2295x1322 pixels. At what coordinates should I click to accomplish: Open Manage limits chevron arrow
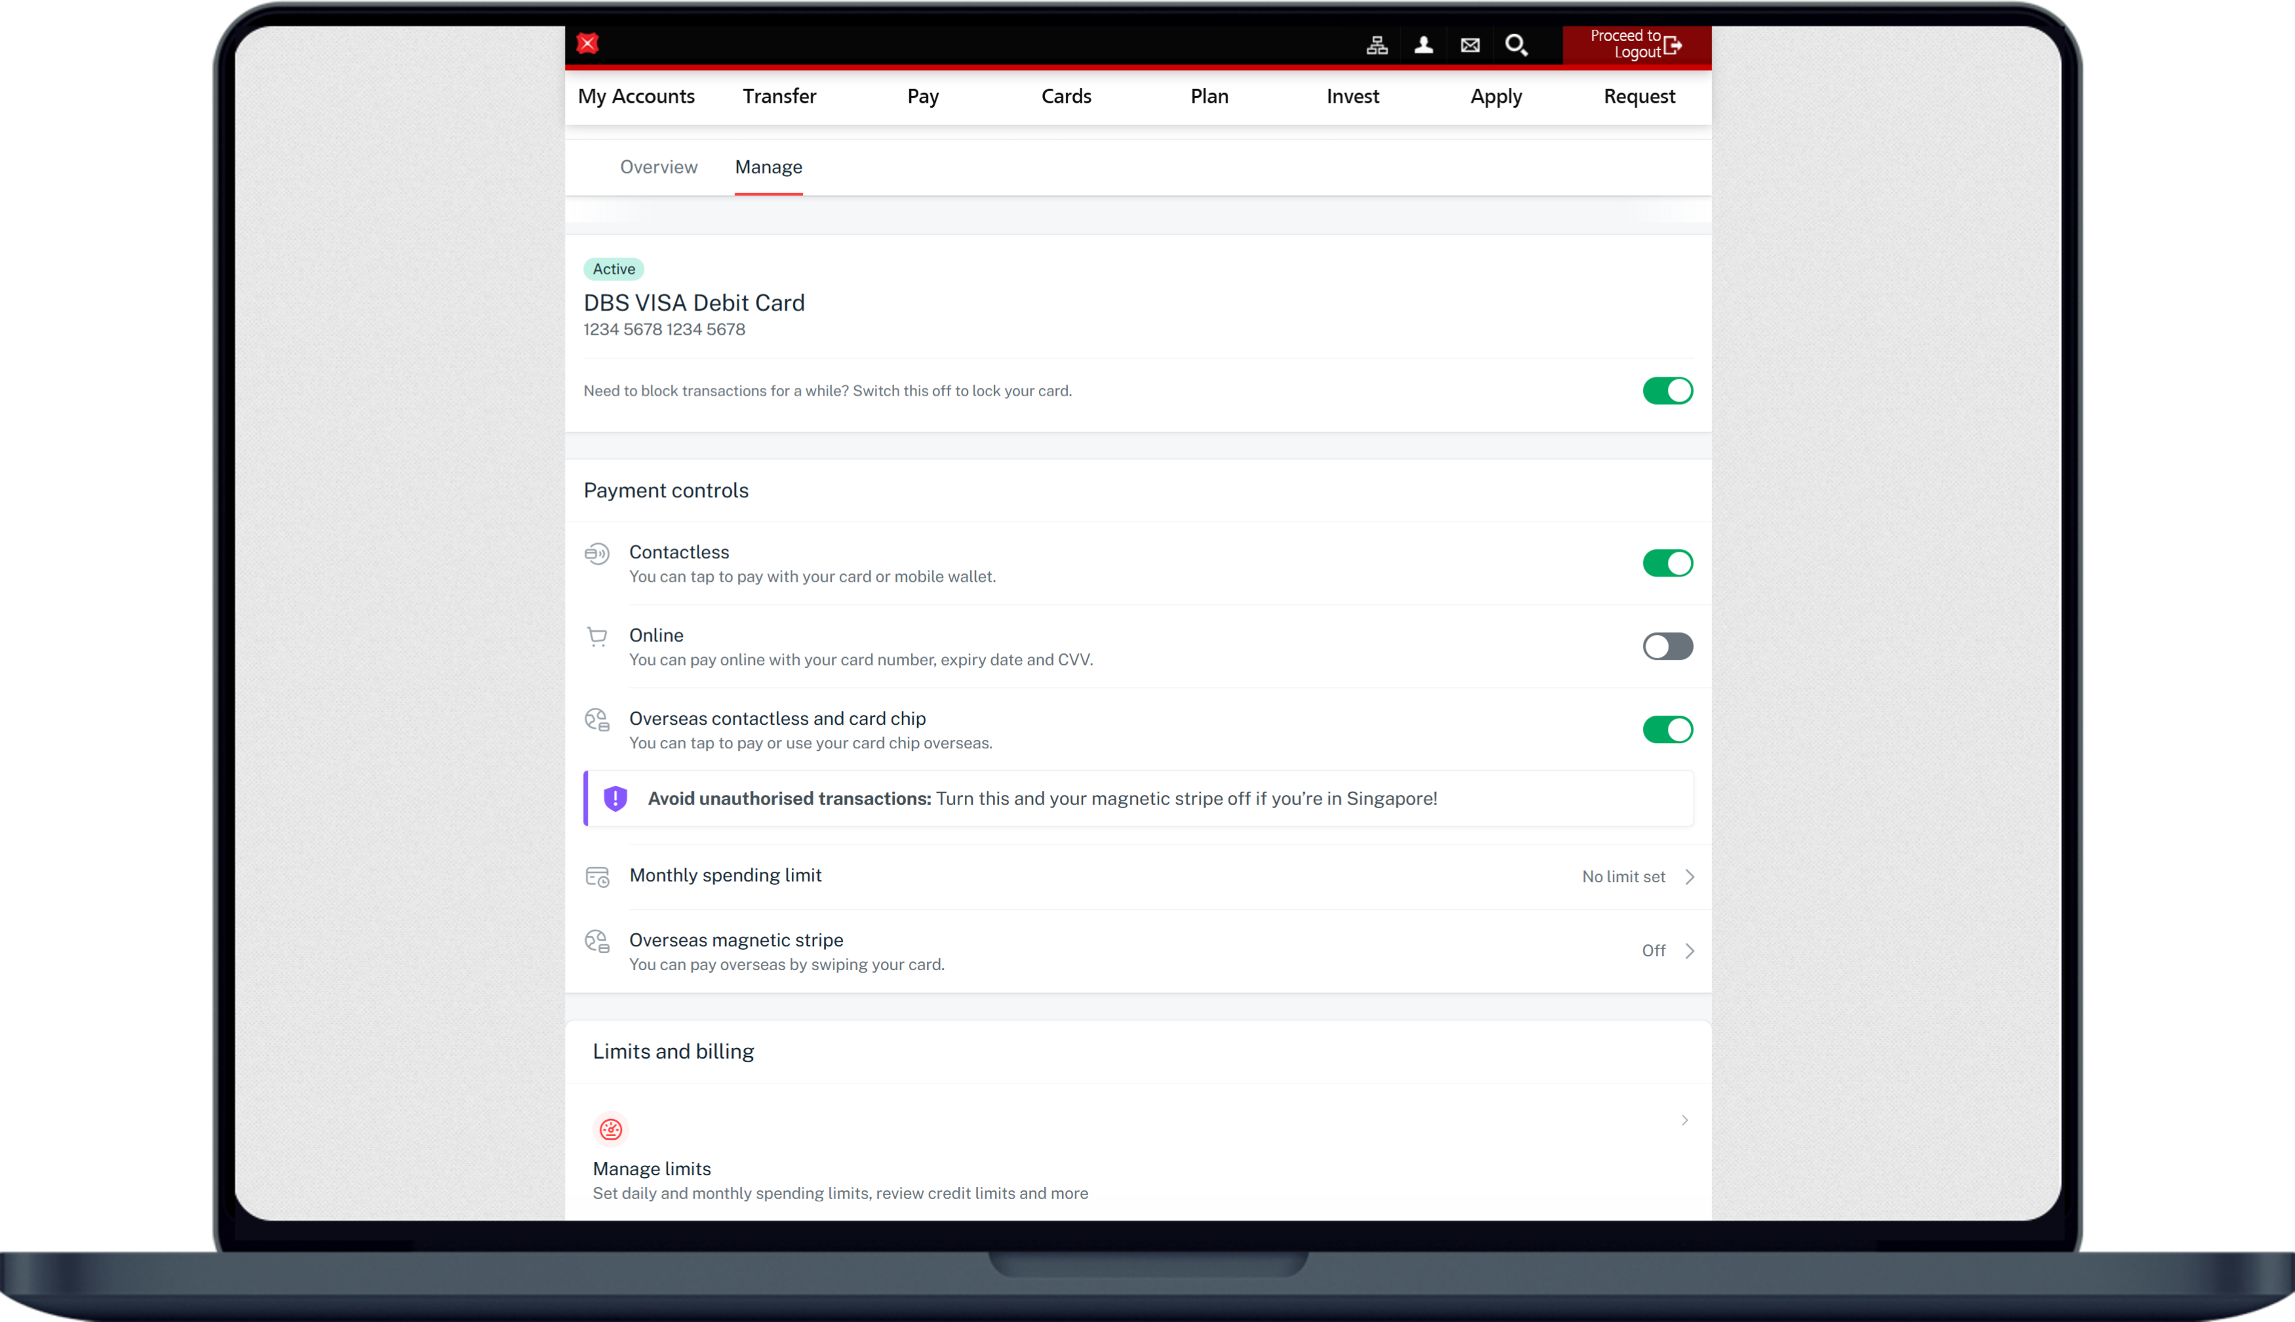click(x=1684, y=1121)
